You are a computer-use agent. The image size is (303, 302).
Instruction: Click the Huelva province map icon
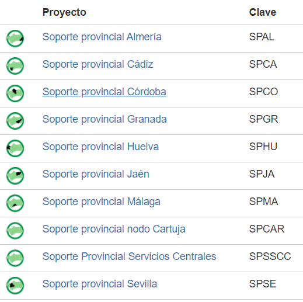click(15, 148)
